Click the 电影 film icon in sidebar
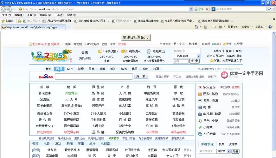This screenshot has width=276, height=158. pyautogui.click(x=200, y=107)
